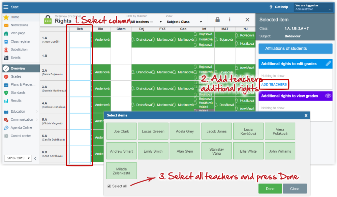
Task: Select teacher Joe Clark tile
Action: 121,131
